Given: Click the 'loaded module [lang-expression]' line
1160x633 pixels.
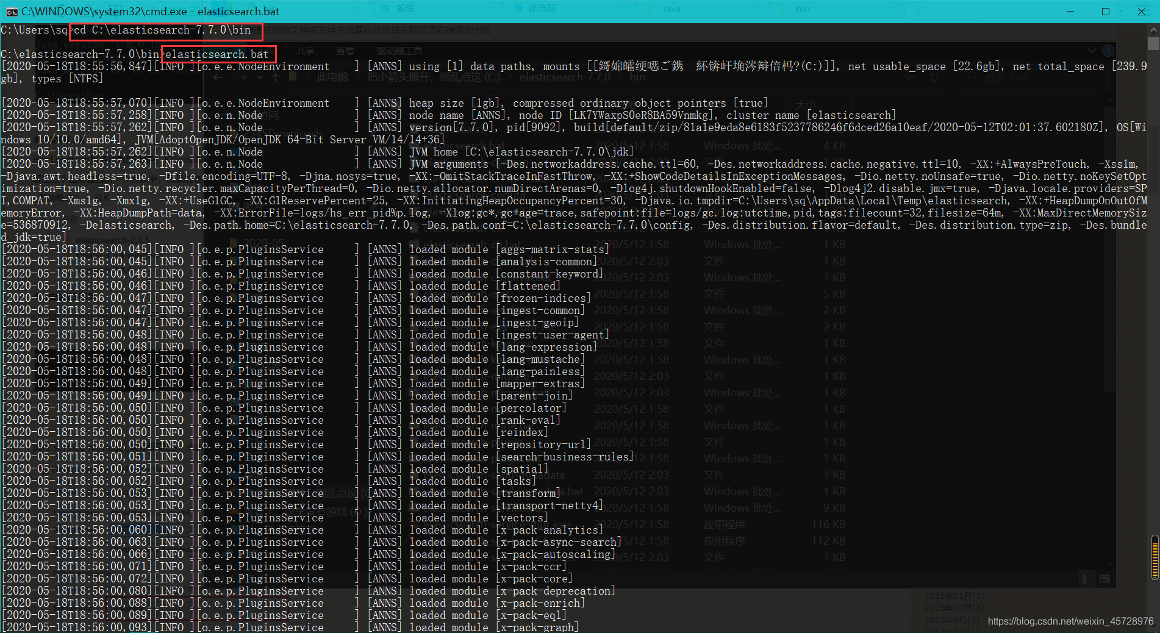Looking at the screenshot, I should [x=503, y=347].
